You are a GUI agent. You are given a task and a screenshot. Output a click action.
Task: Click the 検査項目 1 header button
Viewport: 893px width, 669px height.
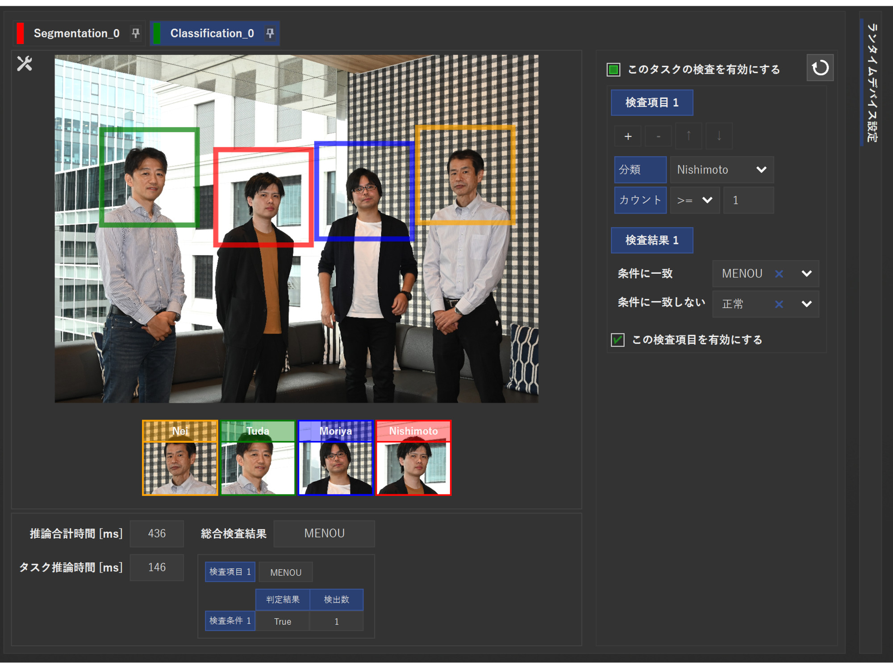tap(651, 103)
